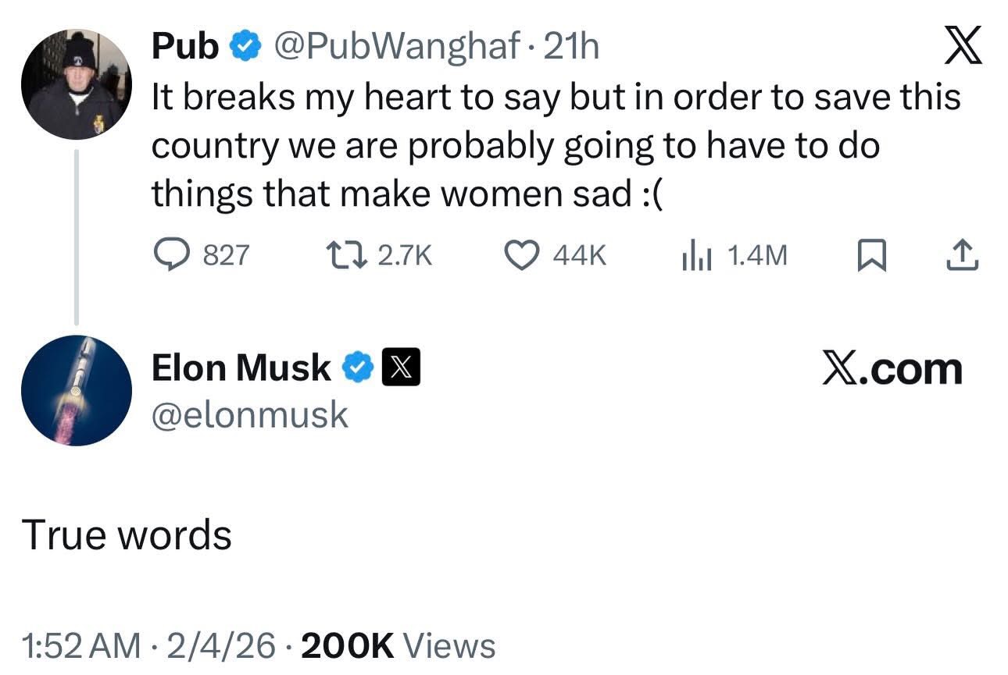Click Elon Musk's blue verified checkmark
Screen dimensions: 1008x675
(x=357, y=368)
